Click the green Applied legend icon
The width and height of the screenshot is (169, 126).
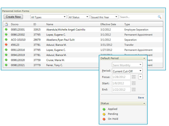click(104, 109)
